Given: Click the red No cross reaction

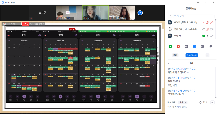Looking at the screenshot, I should pyautogui.click(x=178, y=46).
